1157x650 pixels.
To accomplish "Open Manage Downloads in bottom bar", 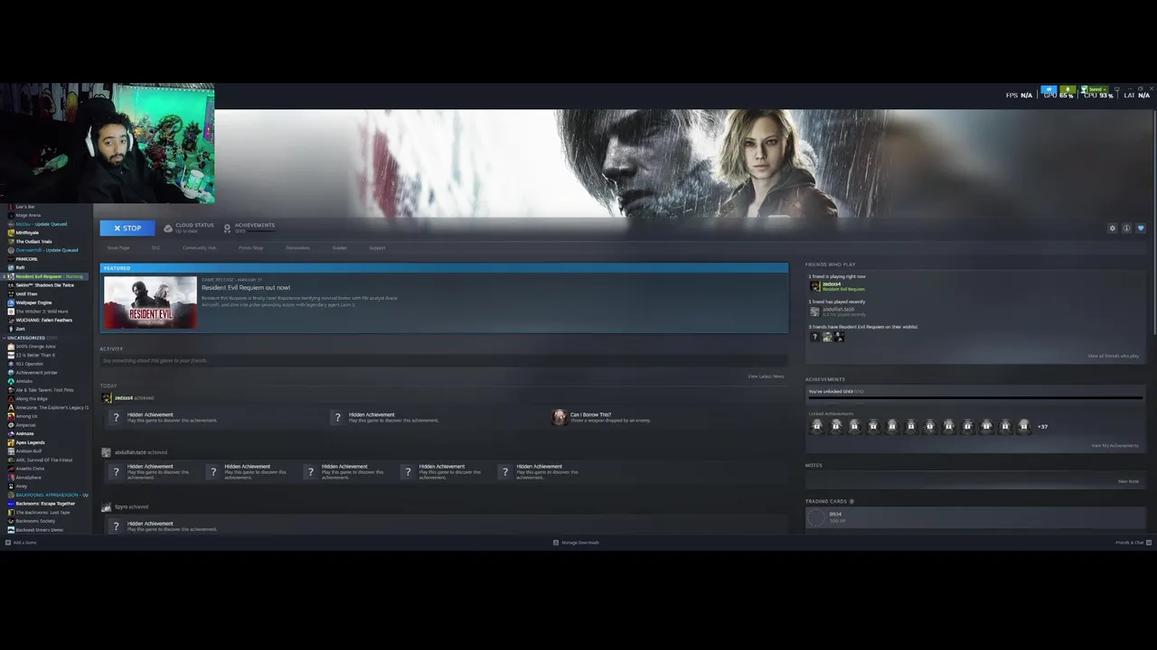I will coord(576,543).
